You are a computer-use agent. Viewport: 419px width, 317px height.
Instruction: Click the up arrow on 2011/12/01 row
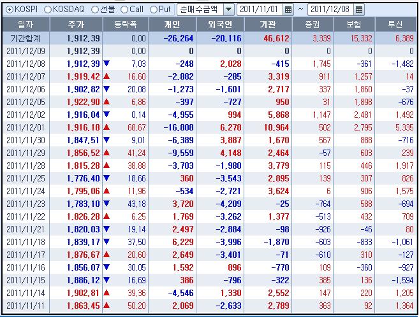[x=107, y=127]
